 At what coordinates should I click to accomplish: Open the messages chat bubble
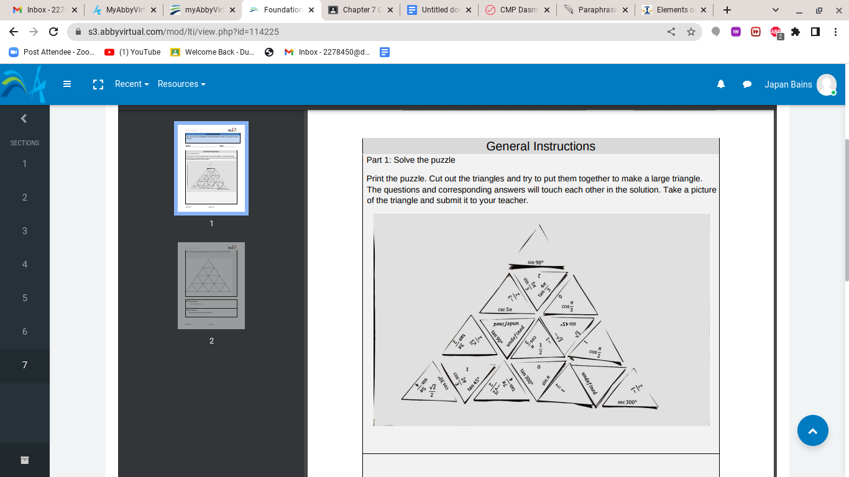click(x=747, y=84)
